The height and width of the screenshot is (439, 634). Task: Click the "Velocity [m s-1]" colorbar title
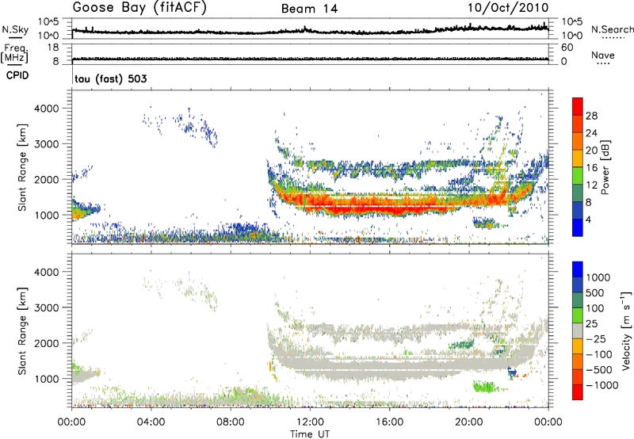tap(626, 330)
